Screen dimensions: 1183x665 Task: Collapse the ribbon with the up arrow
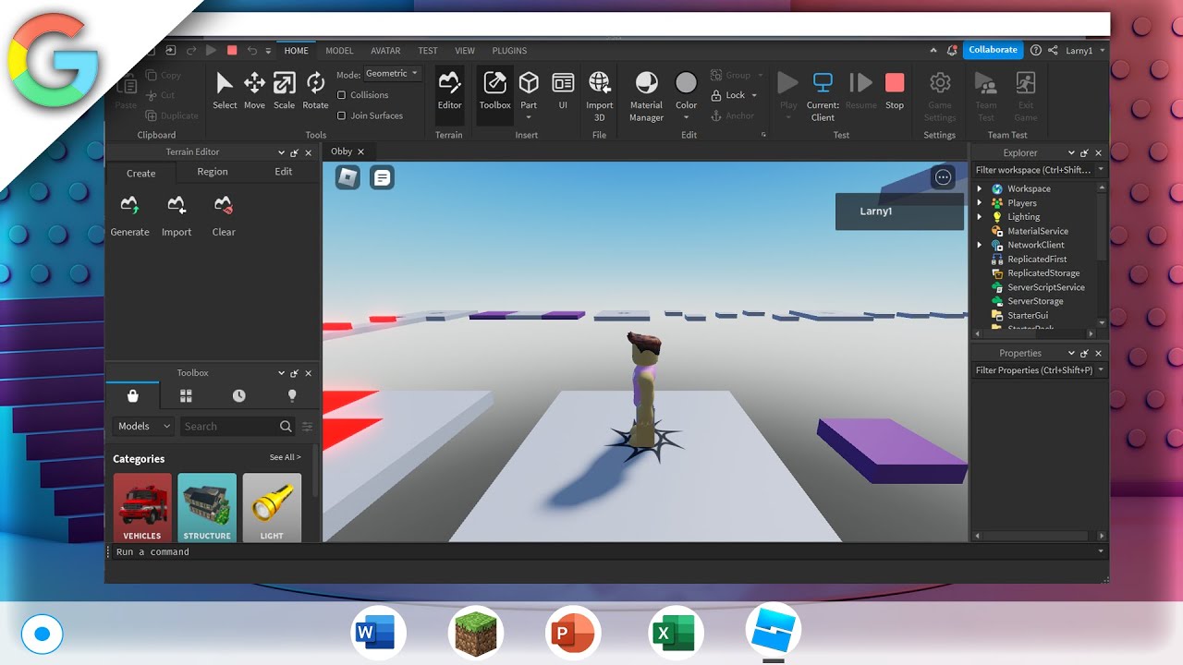(x=933, y=51)
